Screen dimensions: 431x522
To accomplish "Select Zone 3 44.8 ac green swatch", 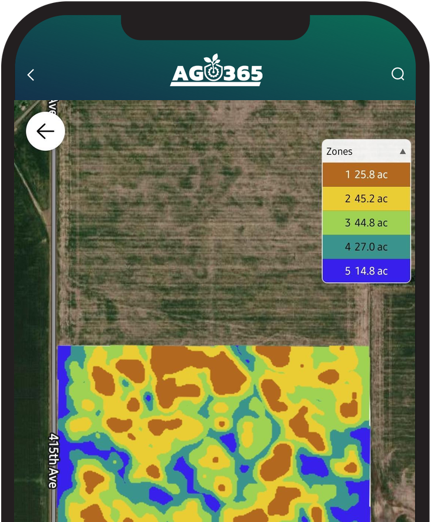I will click(366, 223).
